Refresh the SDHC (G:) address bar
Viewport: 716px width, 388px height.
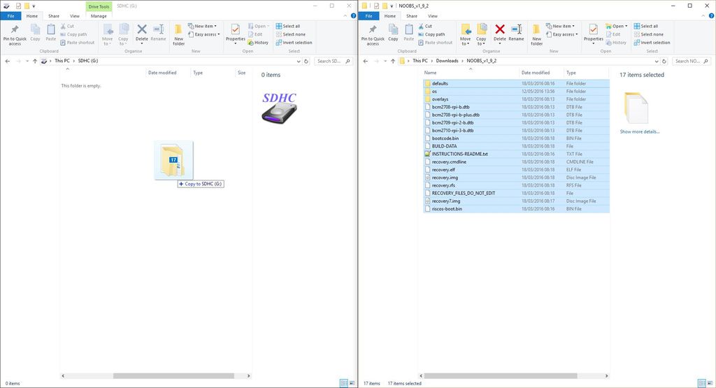306,61
